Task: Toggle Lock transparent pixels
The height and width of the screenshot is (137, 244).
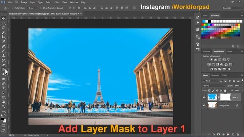Action: pyautogui.click(x=209, y=91)
